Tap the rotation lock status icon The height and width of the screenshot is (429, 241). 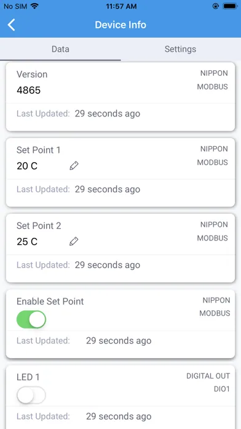216,6
